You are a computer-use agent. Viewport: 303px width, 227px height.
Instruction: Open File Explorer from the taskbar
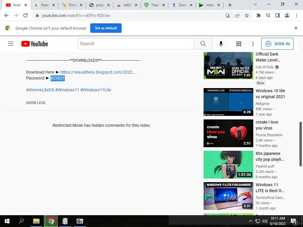(36, 221)
